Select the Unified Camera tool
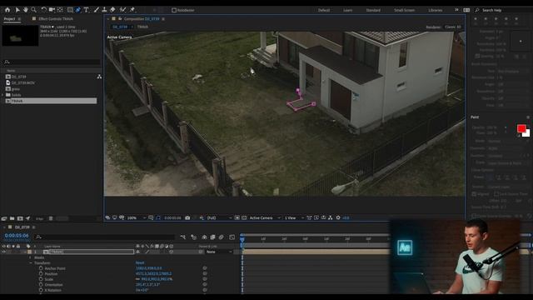 [52, 10]
